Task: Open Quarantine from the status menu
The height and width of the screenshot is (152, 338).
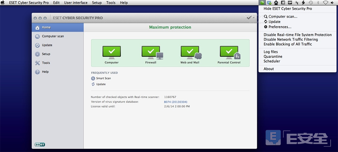Action: click(297, 57)
